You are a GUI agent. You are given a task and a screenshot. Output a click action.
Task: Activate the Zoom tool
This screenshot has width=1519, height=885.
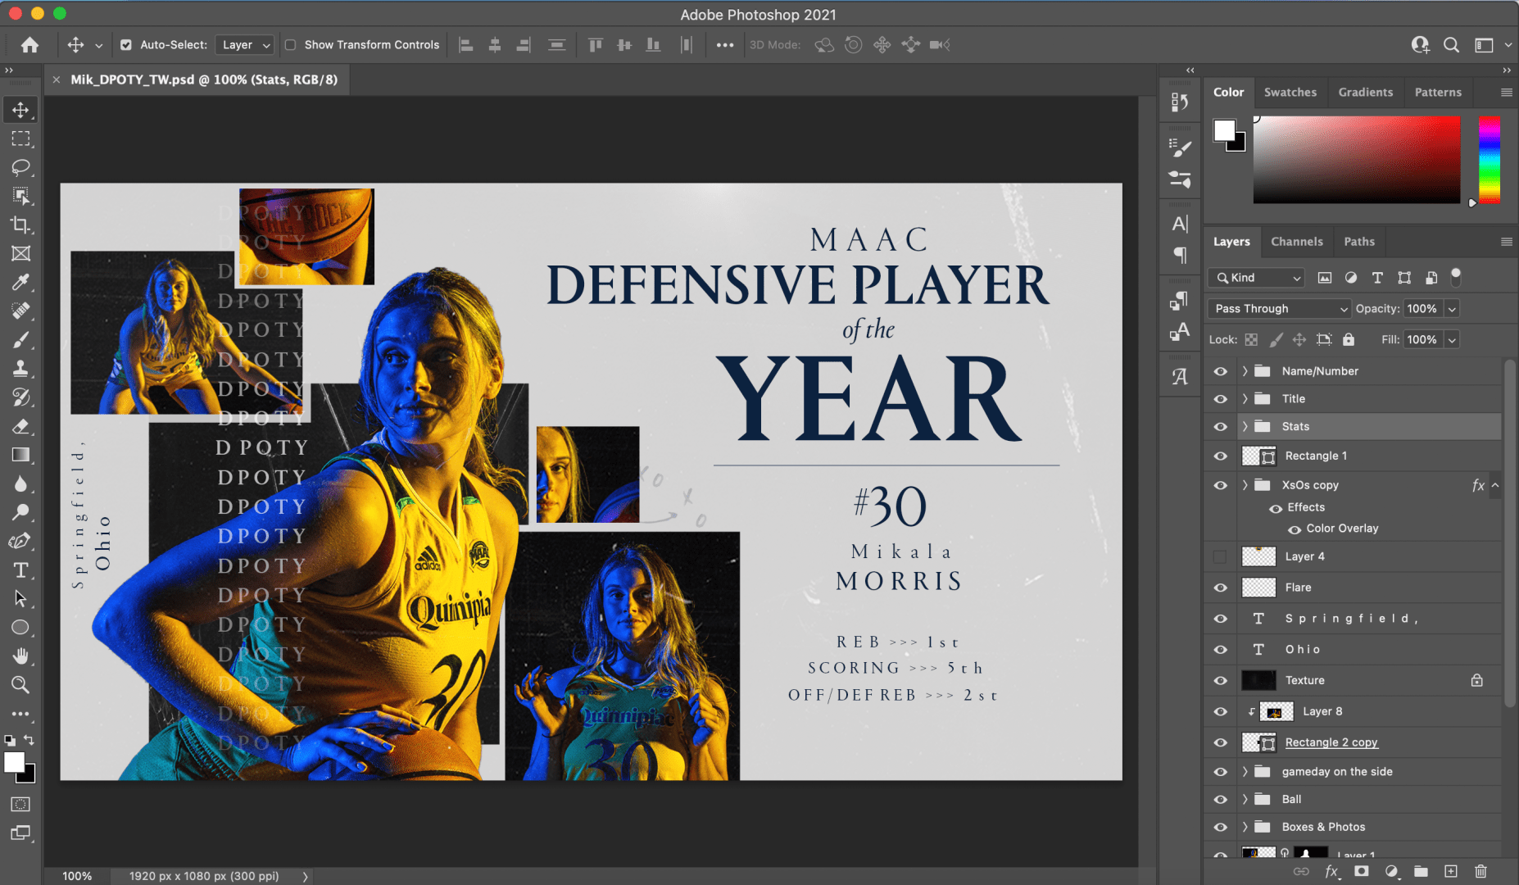pyautogui.click(x=20, y=684)
